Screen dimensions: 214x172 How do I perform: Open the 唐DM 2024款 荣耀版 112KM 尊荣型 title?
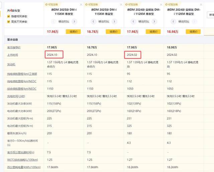click(184, 12)
